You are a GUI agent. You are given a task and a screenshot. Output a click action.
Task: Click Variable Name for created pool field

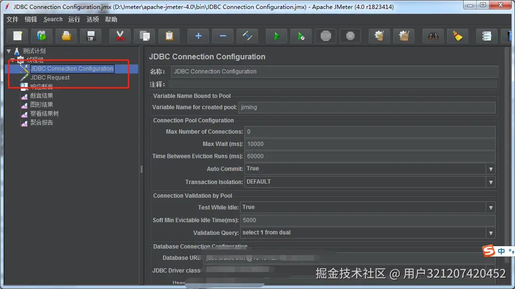pyautogui.click(x=366, y=107)
